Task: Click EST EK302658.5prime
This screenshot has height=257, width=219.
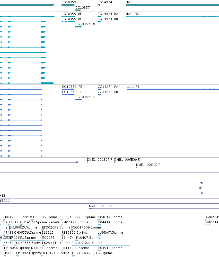Action: point(56,227)
